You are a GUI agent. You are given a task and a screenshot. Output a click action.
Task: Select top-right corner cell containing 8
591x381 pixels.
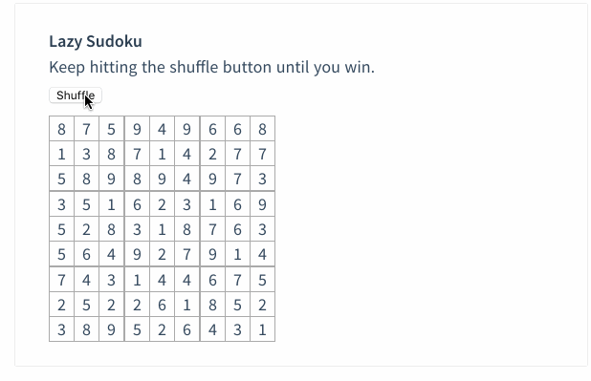262,129
